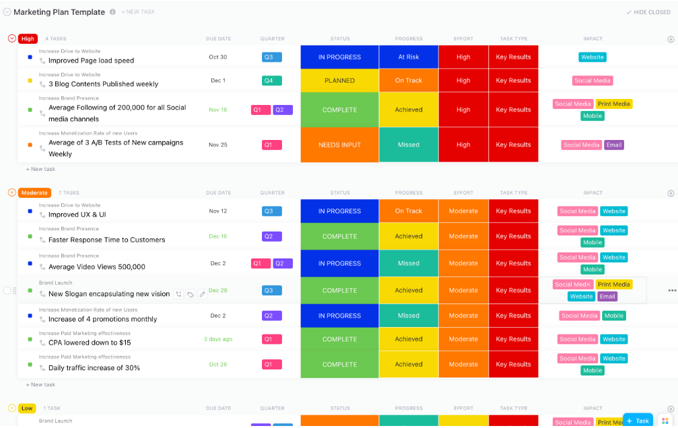Screen dimensions: 678x428
Task: Add a column with the plus icon in High group
Action: (671, 39)
